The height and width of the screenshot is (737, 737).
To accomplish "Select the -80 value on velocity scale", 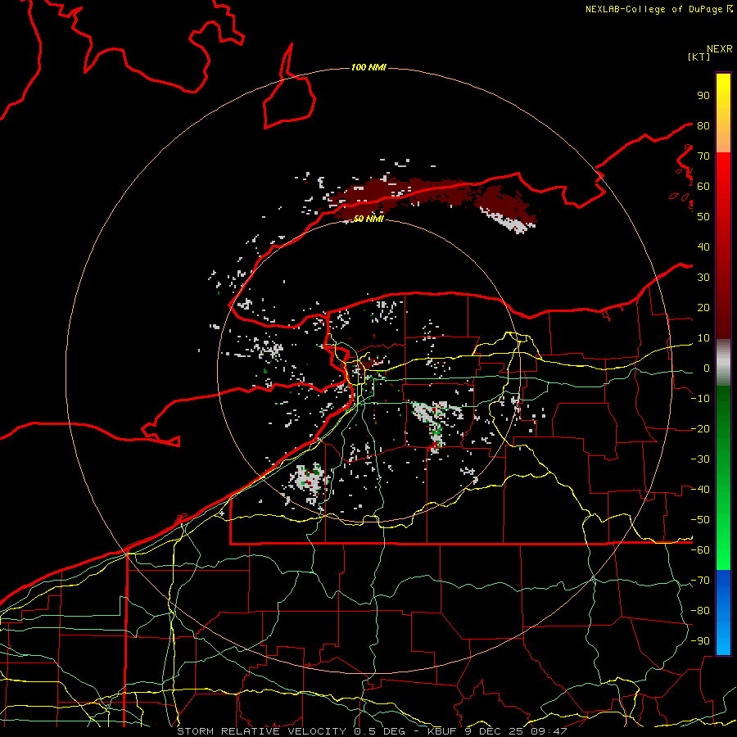I will [700, 611].
